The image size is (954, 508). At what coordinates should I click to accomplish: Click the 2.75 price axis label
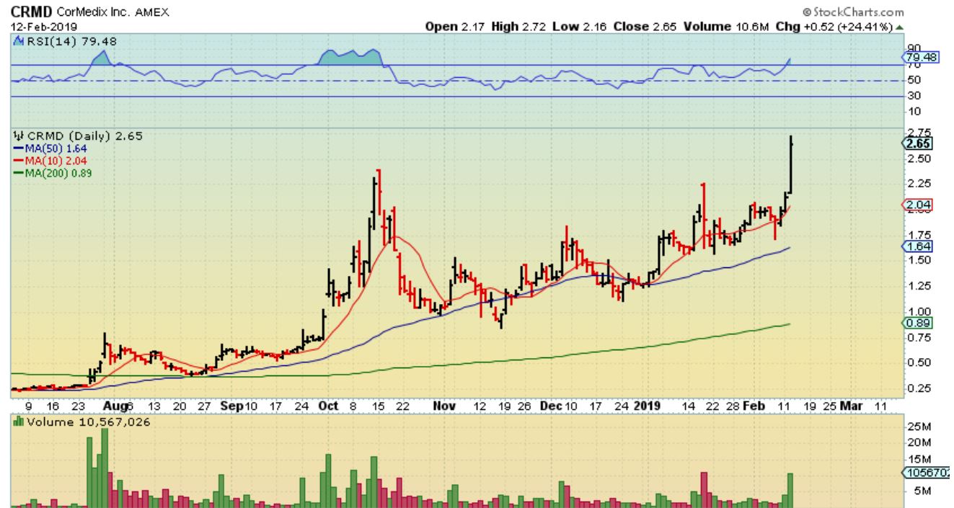[x=919, y=133]
